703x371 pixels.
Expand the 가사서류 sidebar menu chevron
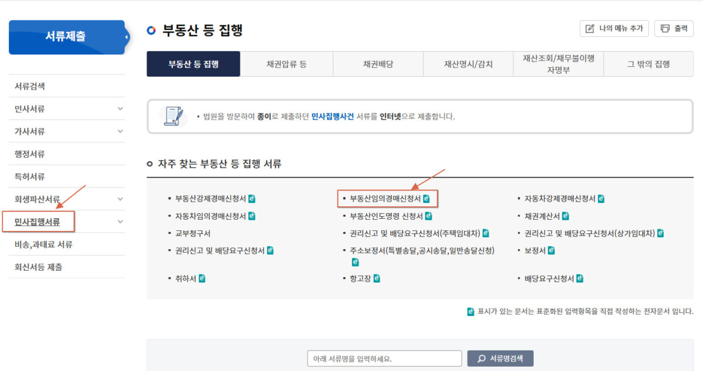(120, 131)
